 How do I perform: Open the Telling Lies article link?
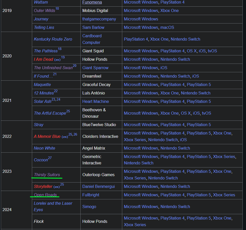(x=44, y=28)
